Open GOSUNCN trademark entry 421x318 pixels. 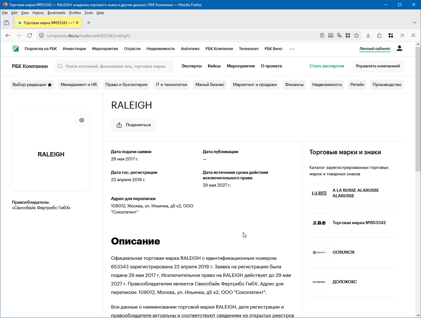tap(343, 252)
